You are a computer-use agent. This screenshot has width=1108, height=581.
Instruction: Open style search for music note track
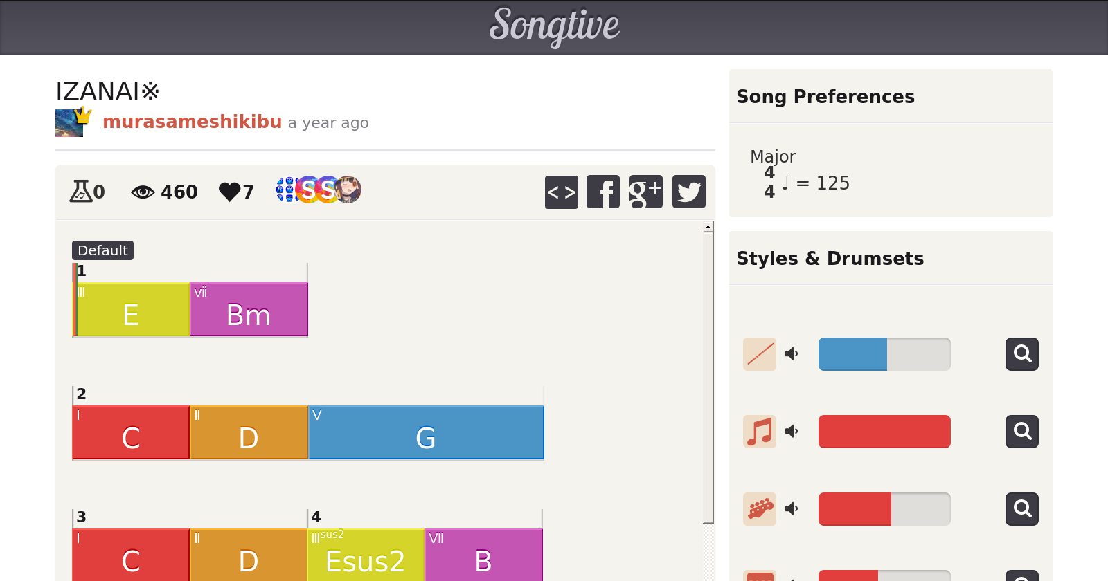pyautogui.click(x=1021, y=432)
